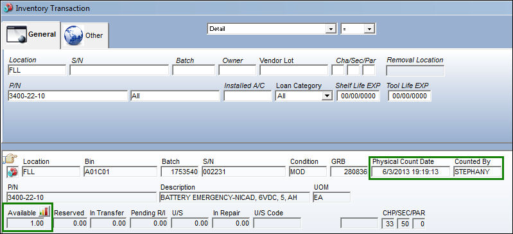The image size is (513, 234).
Task: Click the Removal Location field
Action: click(x=415, y=71)
